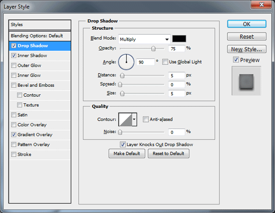
Task: Confirm with the OK button
Action: click(x=247, y=24)
